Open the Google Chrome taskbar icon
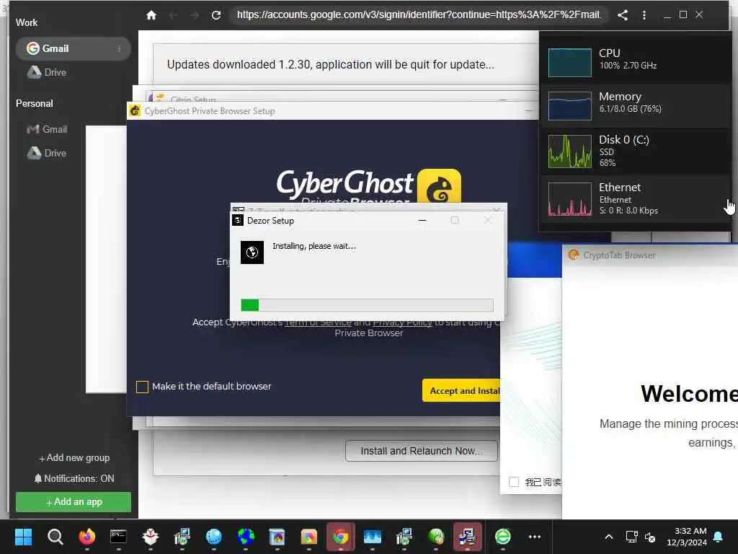Image resolution: width=738 pixels, height=554 pixels. pyautogui.click(x=341, y=537)
